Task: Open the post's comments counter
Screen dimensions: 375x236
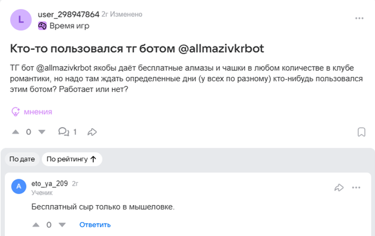Action: [67, 132]
